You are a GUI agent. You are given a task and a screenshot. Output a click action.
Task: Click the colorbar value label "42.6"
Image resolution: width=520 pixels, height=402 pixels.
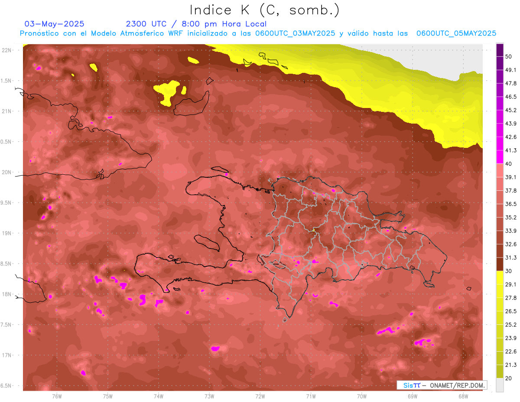(x=510, y=137)
